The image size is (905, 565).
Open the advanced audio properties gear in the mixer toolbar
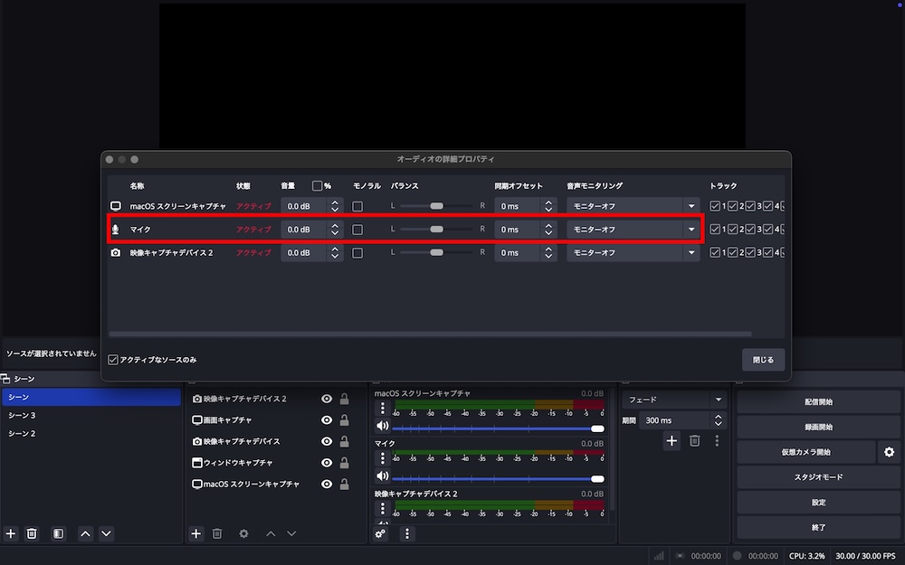(x=380, y=533)
